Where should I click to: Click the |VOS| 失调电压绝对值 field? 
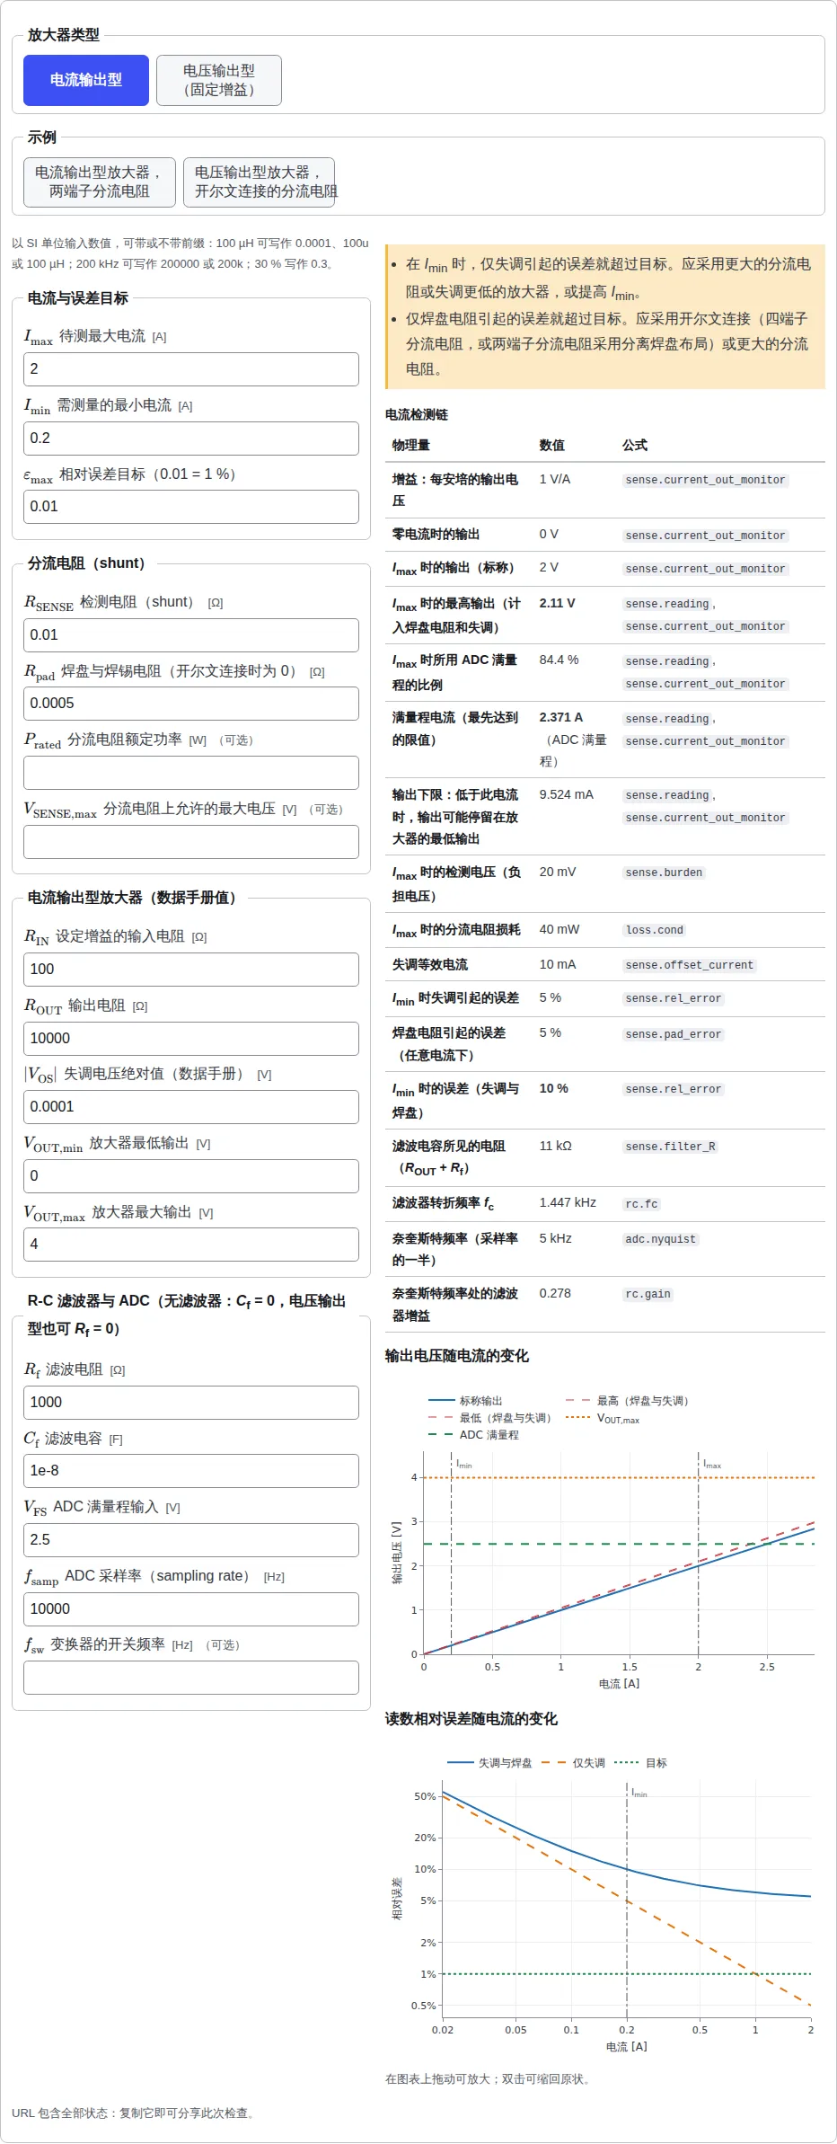[191, 1107]
